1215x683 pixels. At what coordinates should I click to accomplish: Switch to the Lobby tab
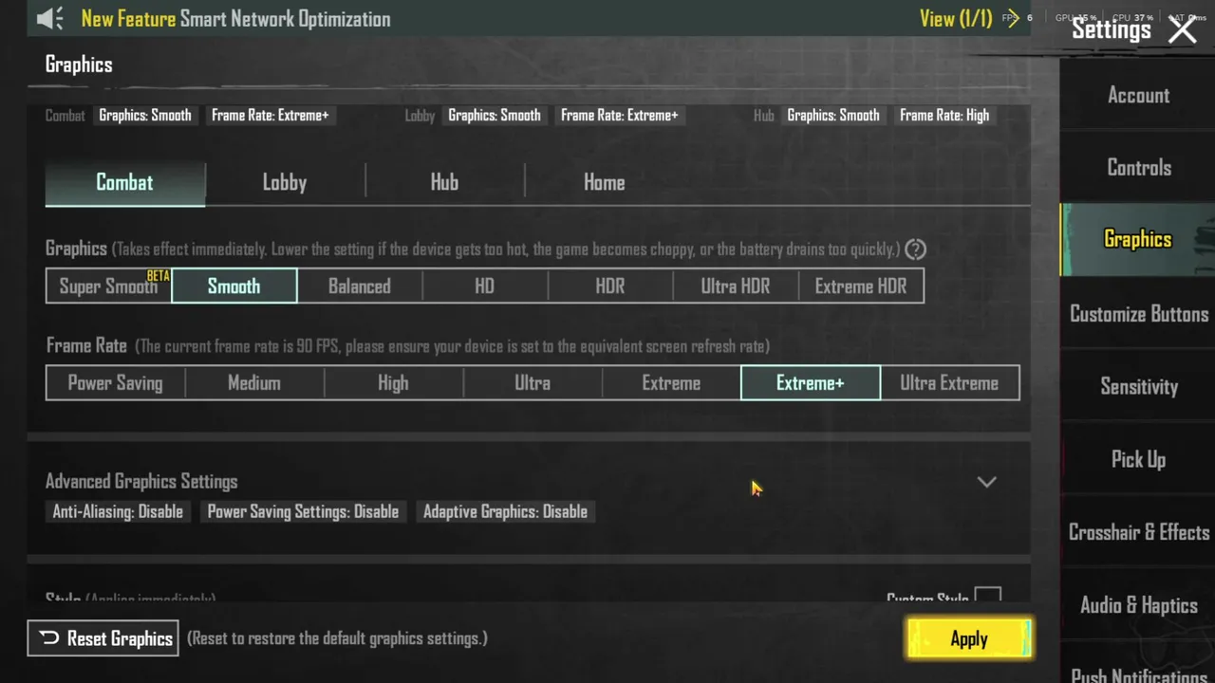click(x=285, y=183)
